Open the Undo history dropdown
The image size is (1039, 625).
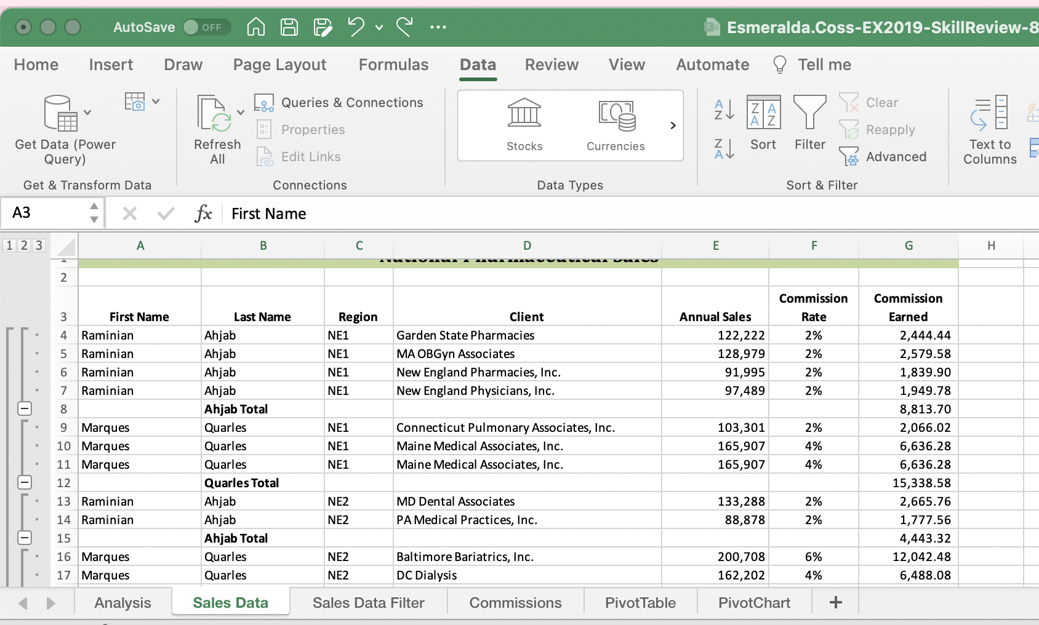pos(379,27)
